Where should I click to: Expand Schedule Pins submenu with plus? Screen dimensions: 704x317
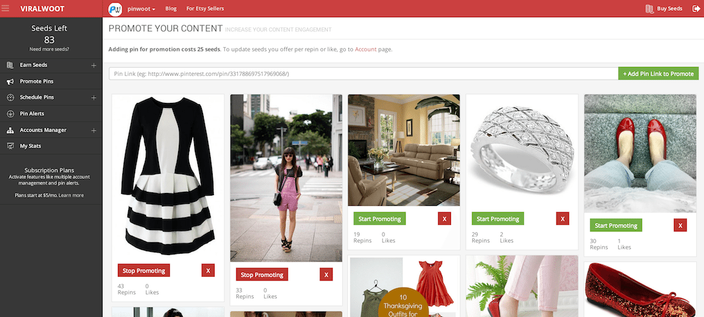[94, 98]
